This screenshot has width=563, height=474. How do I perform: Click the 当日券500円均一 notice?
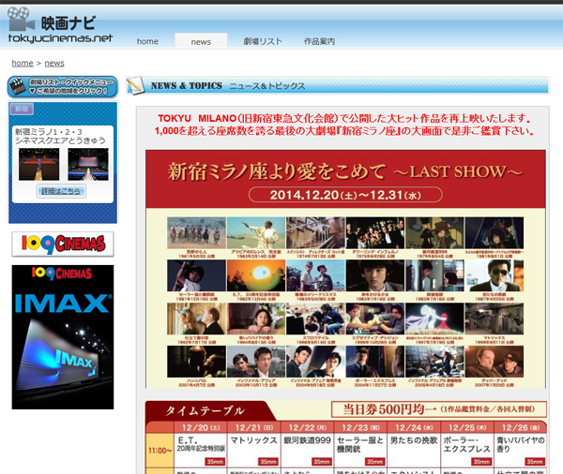[439, 409]
